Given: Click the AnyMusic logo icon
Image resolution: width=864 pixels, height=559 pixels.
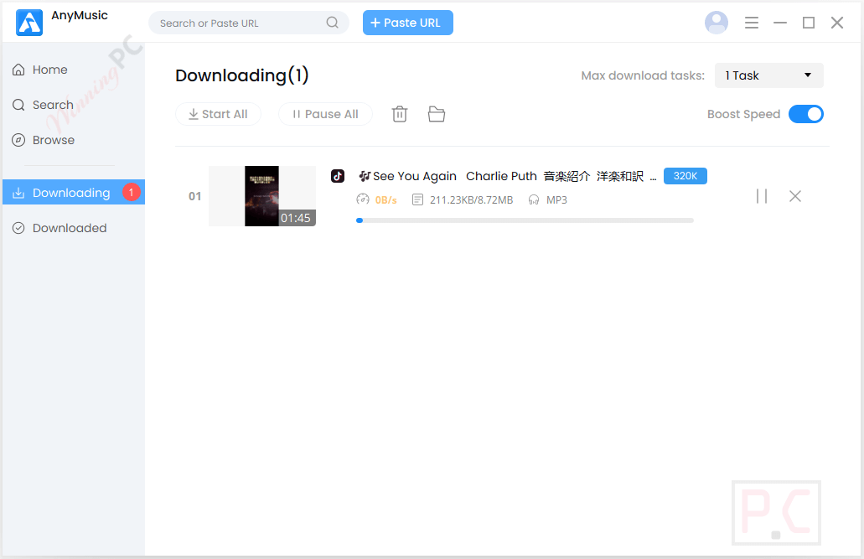Looking at the screenshot, I should point(29,23).
